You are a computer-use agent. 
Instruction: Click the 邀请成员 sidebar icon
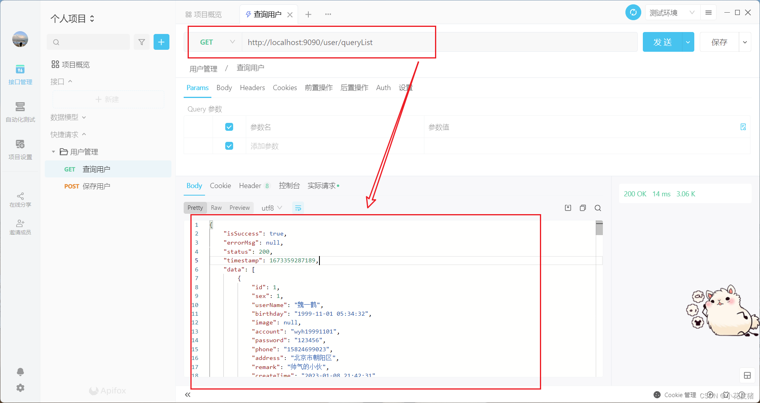coord(20,227)
